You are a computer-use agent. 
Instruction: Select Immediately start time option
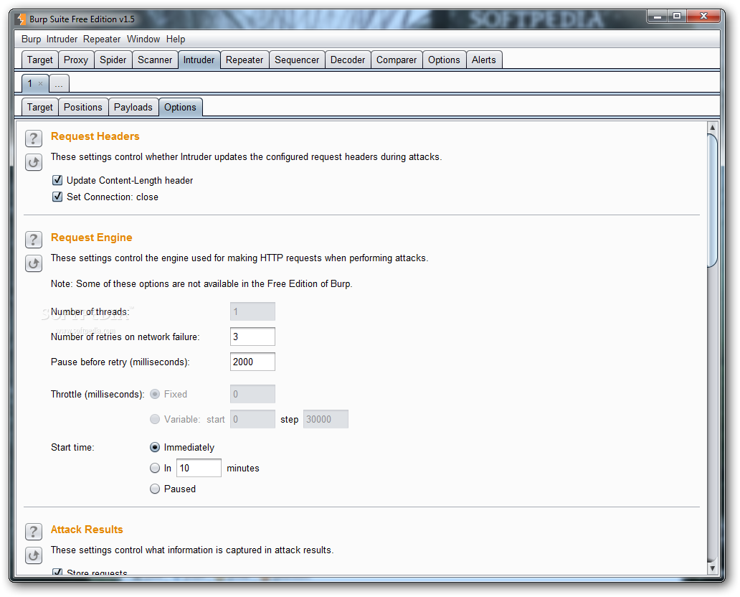(x=155, y=447)
